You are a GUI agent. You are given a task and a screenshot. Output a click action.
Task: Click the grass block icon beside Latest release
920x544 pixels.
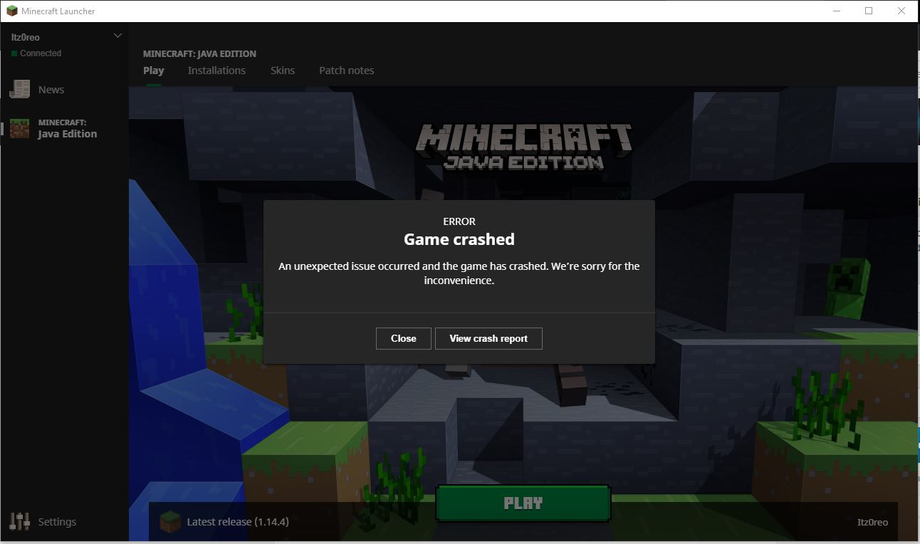point(169,521)
